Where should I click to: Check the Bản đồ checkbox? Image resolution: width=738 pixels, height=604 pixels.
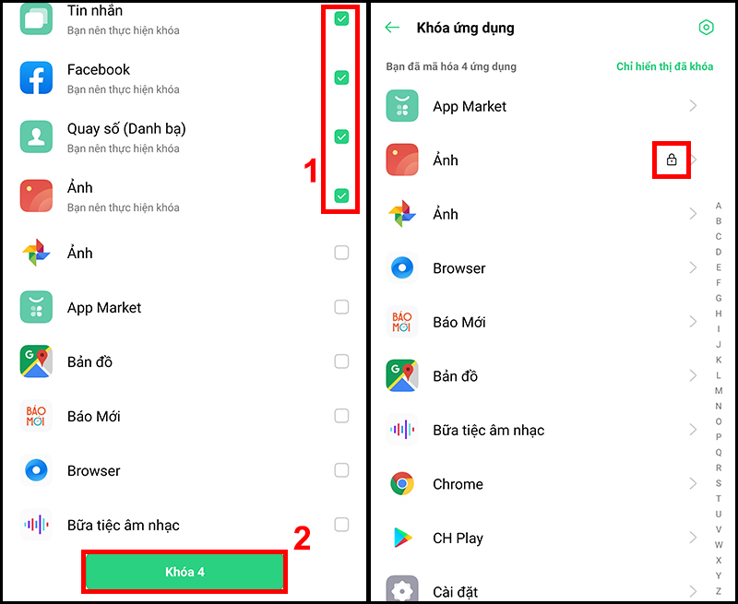[x=341, y=361]
